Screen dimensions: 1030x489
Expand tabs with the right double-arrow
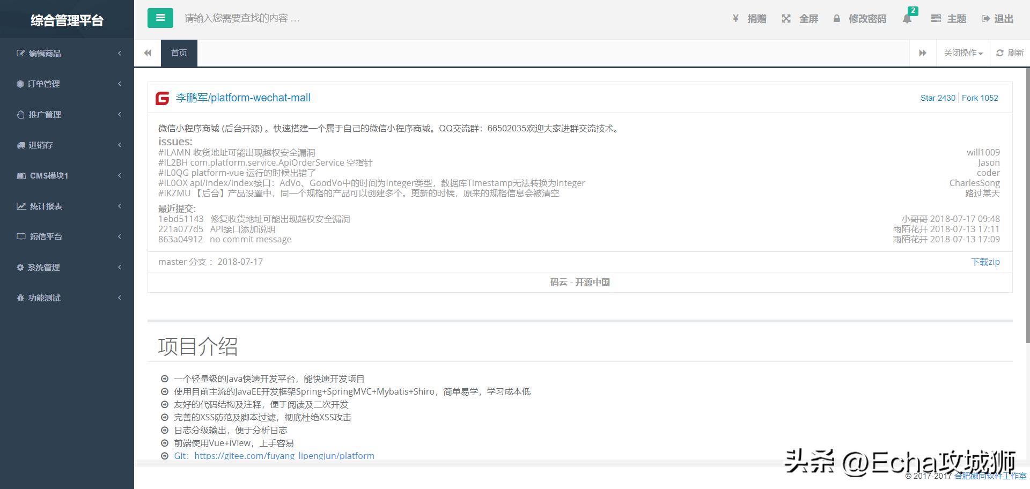pos(922,53)
